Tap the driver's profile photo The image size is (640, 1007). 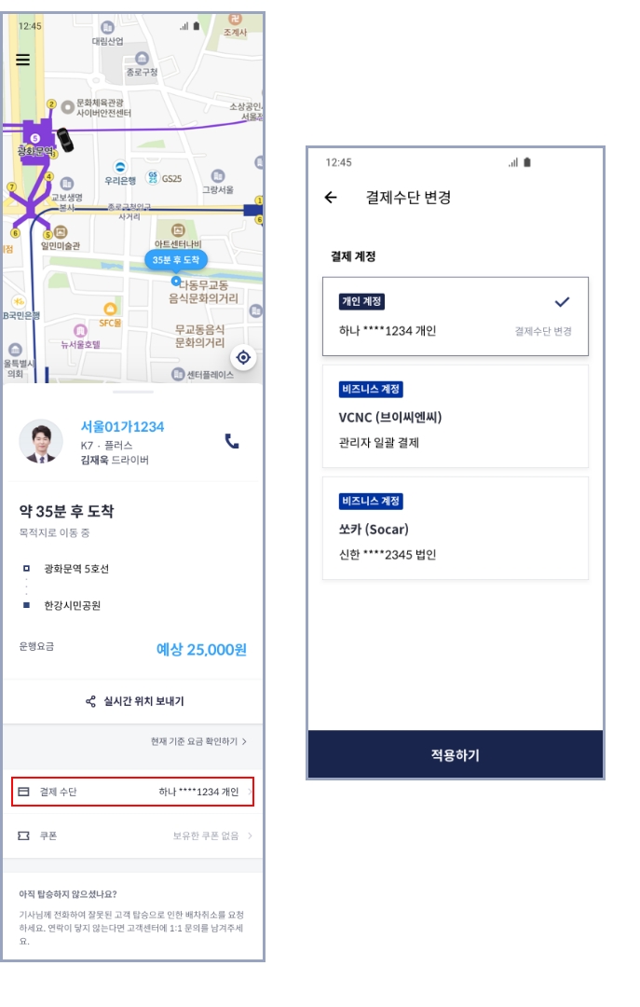coord(41,442)
